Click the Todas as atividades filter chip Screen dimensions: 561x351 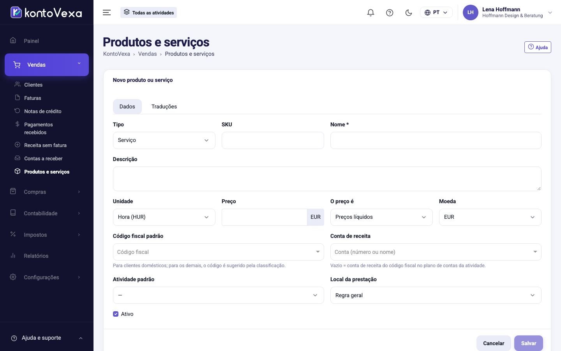tap(148, 12)
